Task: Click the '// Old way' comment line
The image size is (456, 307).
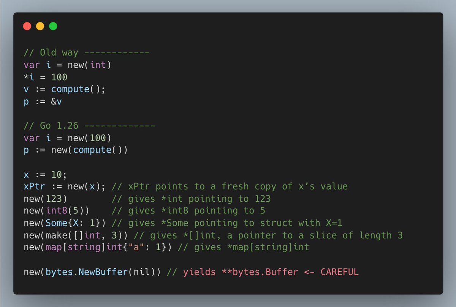Action: coord(86,52)
